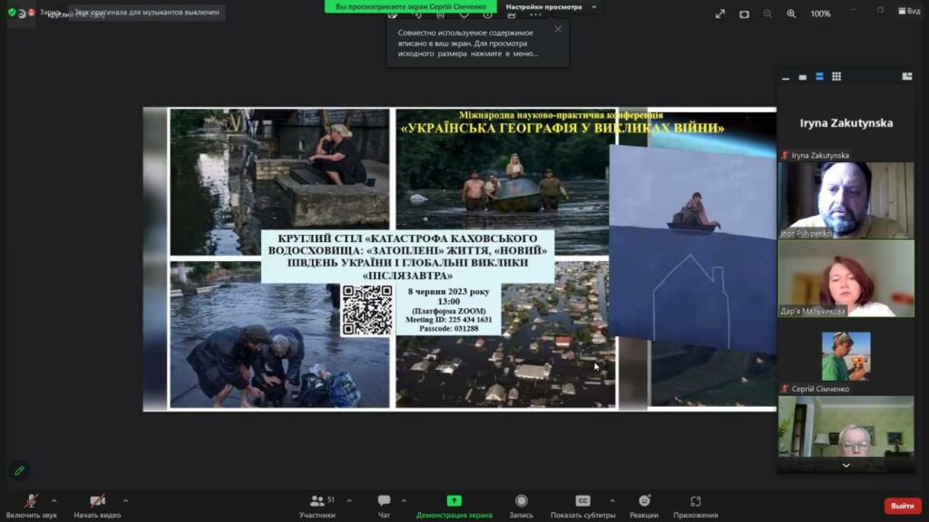929x522 pixels.
Task: Expand the audio options arrow beside the microphone
Action: (54, 500)
